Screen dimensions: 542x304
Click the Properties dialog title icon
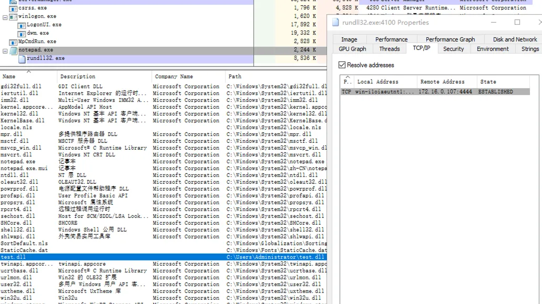pyautogui.click(x=335, y=23)
